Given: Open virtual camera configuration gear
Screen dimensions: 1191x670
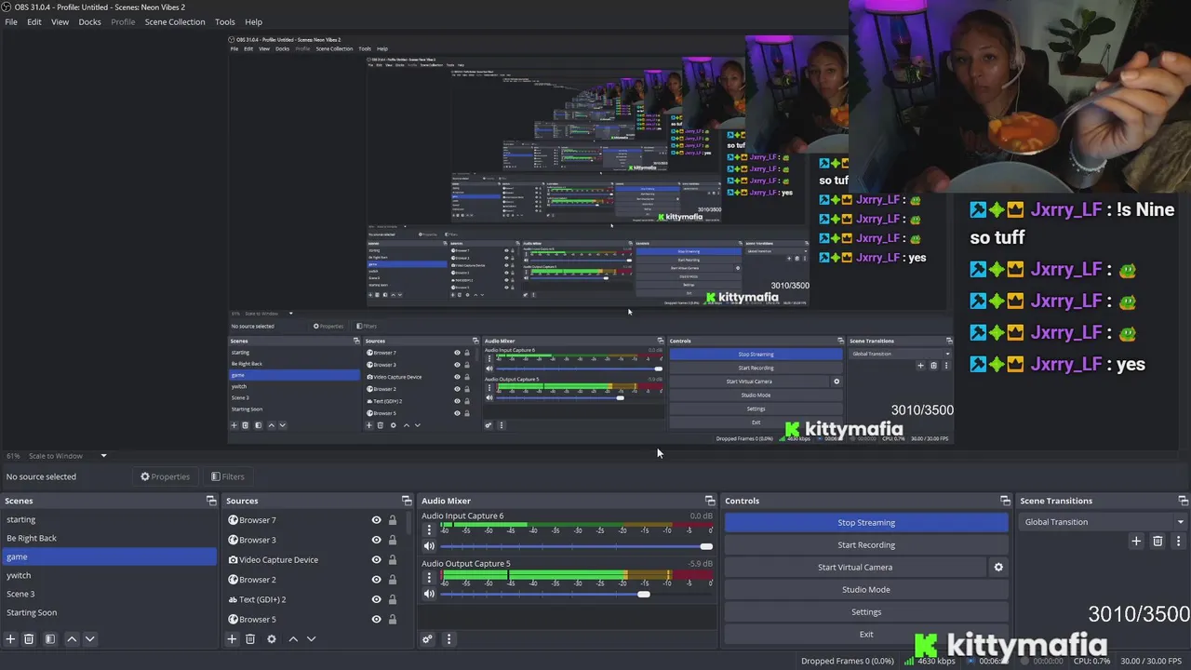Looking at the screenshot, I should [x=998, y=567].
